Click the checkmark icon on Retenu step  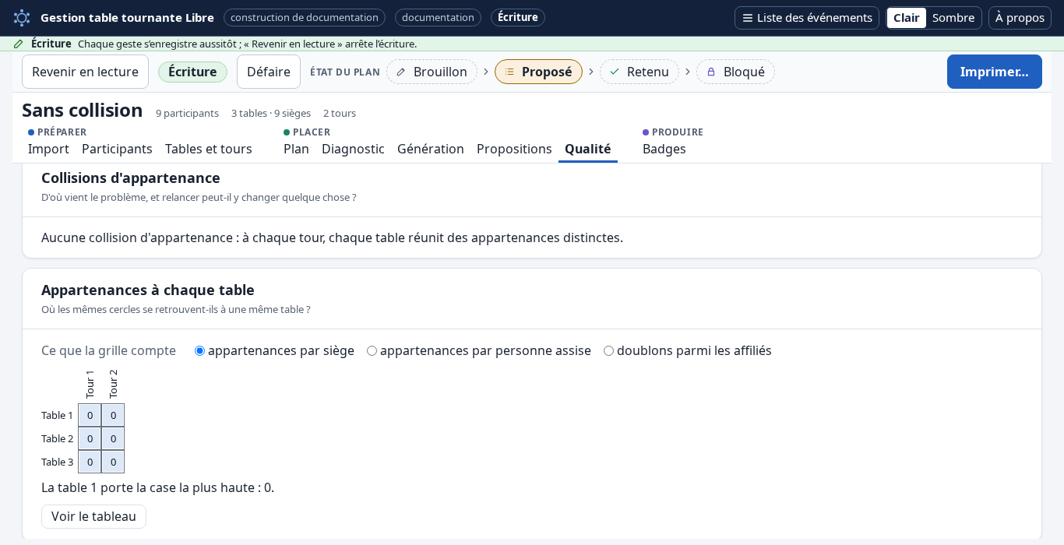(615, 72)
